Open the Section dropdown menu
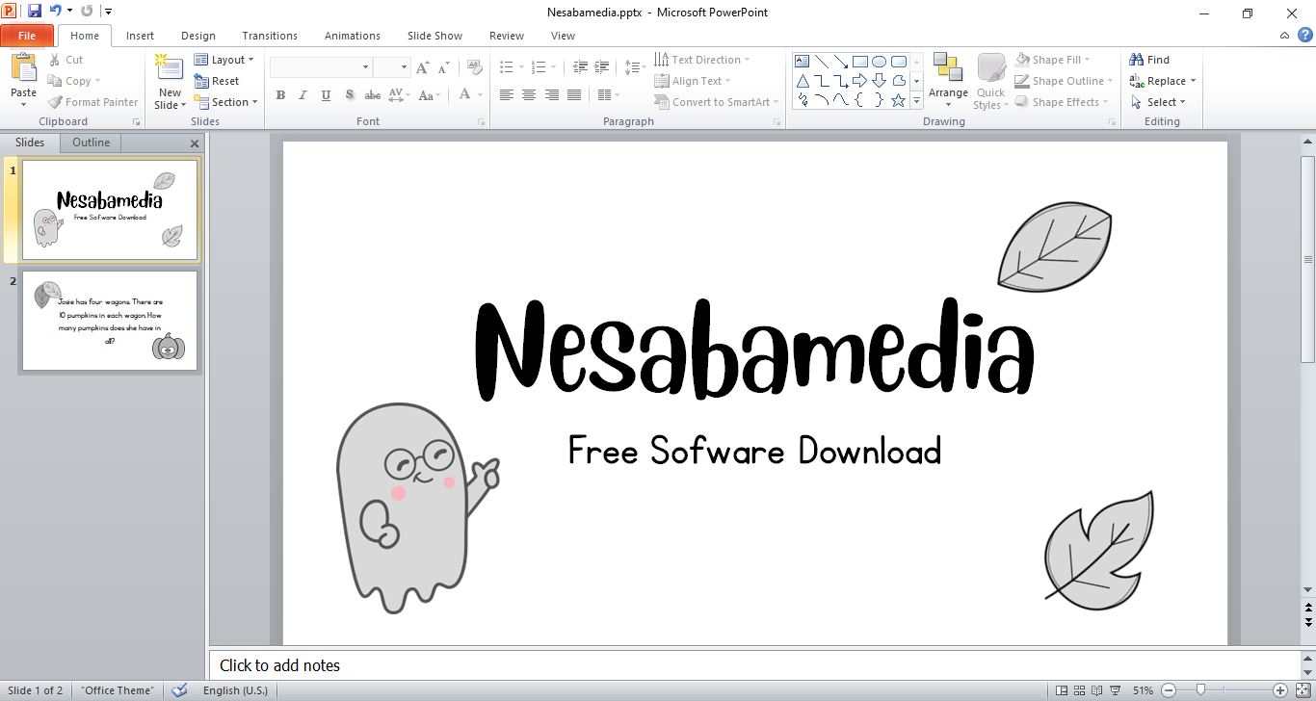The height and width of the screenshot is (701, 1316). click(x=226, y=102)
